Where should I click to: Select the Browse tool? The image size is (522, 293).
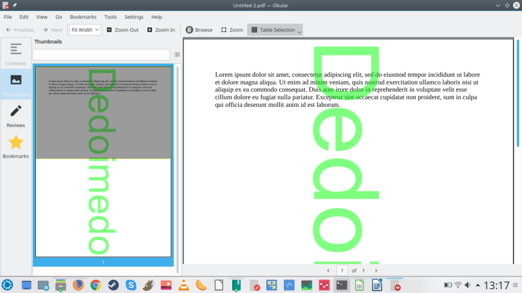point(199,30)
